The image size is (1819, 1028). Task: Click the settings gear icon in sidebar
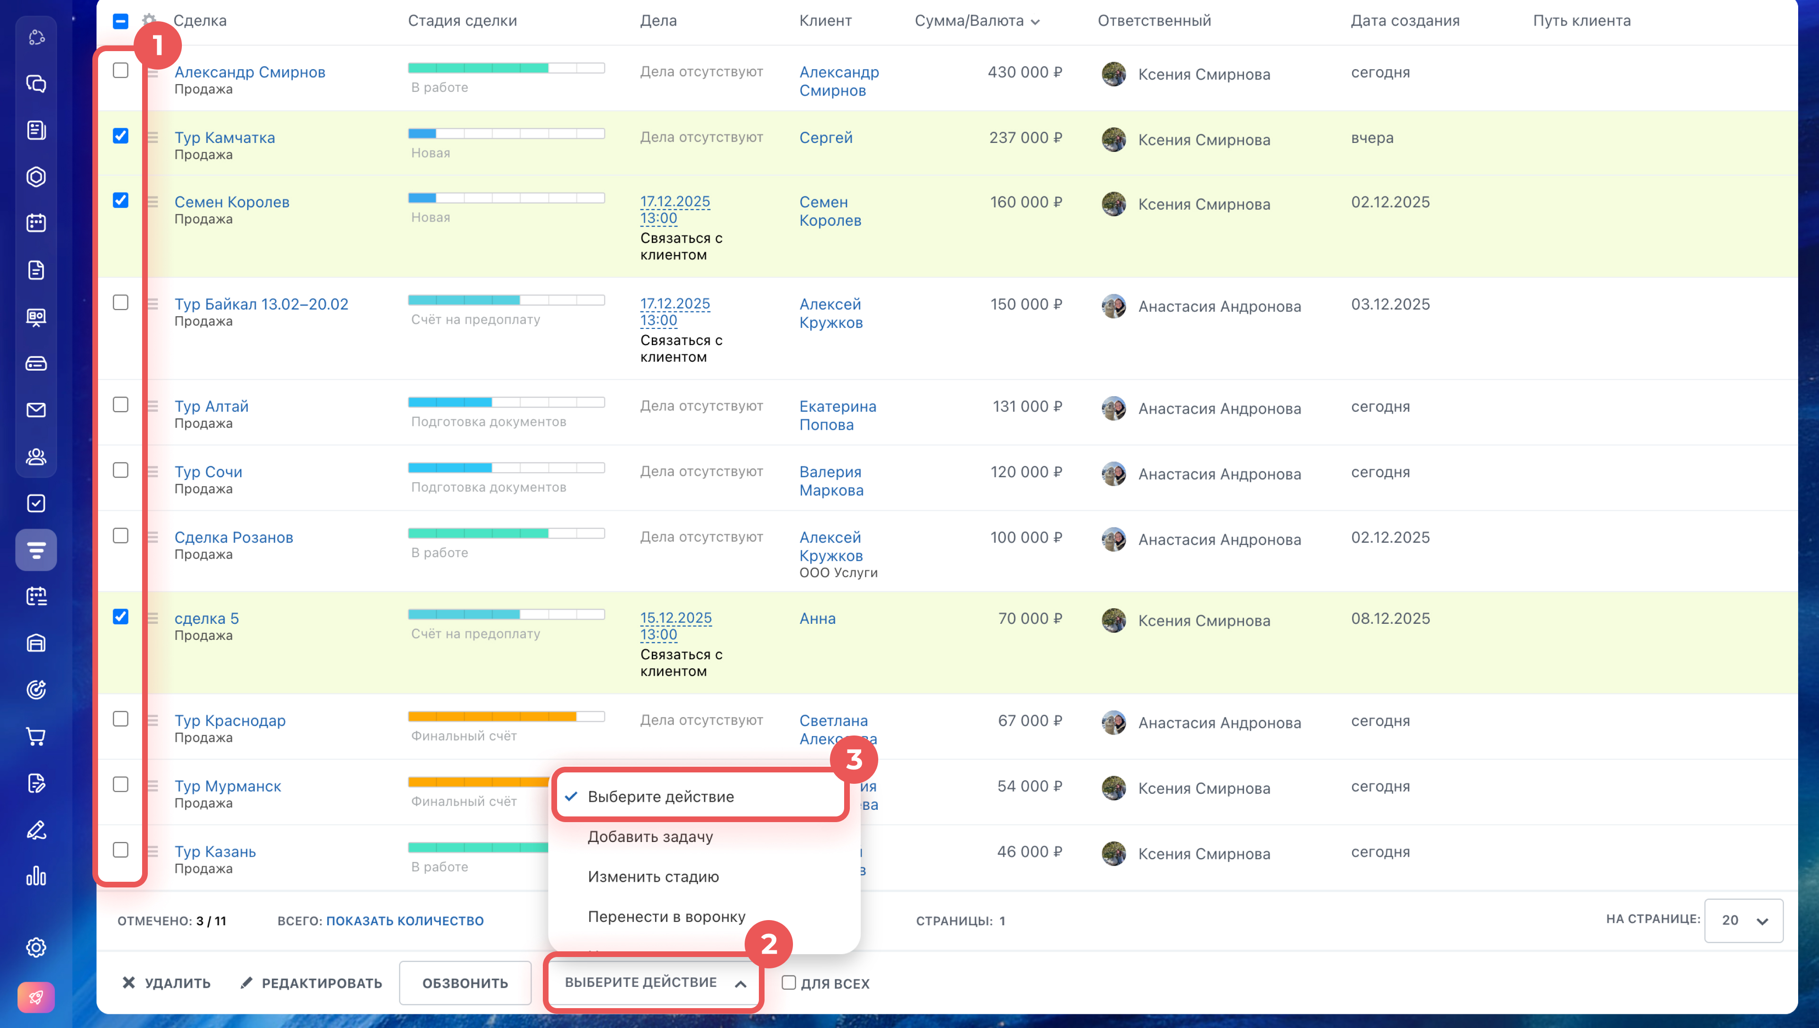[36, 947]
